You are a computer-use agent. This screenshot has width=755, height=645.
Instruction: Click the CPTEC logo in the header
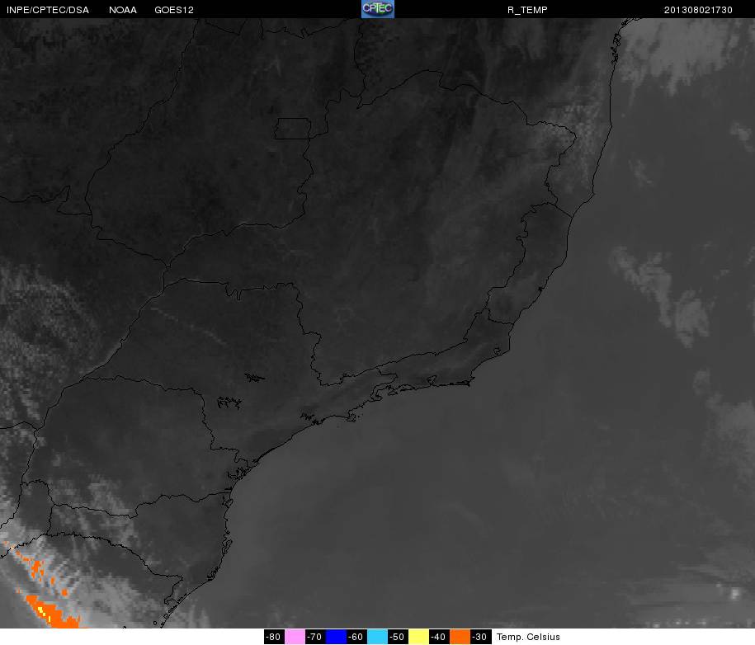click(378, 9)
